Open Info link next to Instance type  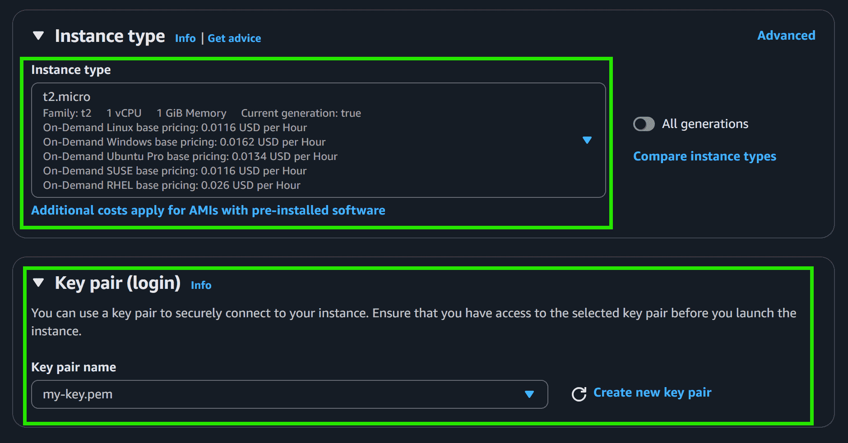(x=185, y=38)
